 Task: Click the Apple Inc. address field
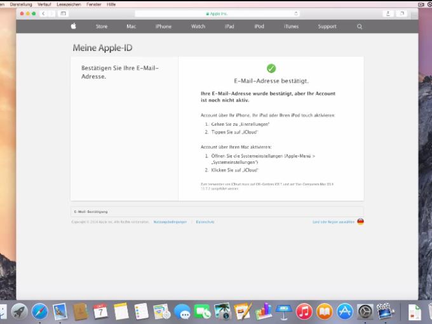pos(217,13)
